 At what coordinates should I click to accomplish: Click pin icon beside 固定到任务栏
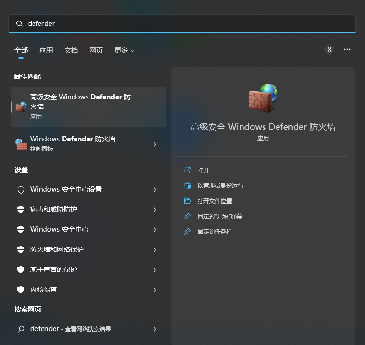pyautogui.click(x=188, y=232)
